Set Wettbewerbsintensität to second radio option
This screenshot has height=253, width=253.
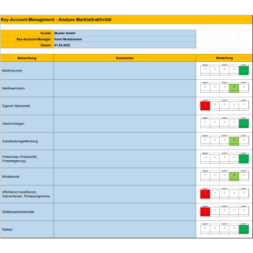pyautogui.click(x=215, y=210)
